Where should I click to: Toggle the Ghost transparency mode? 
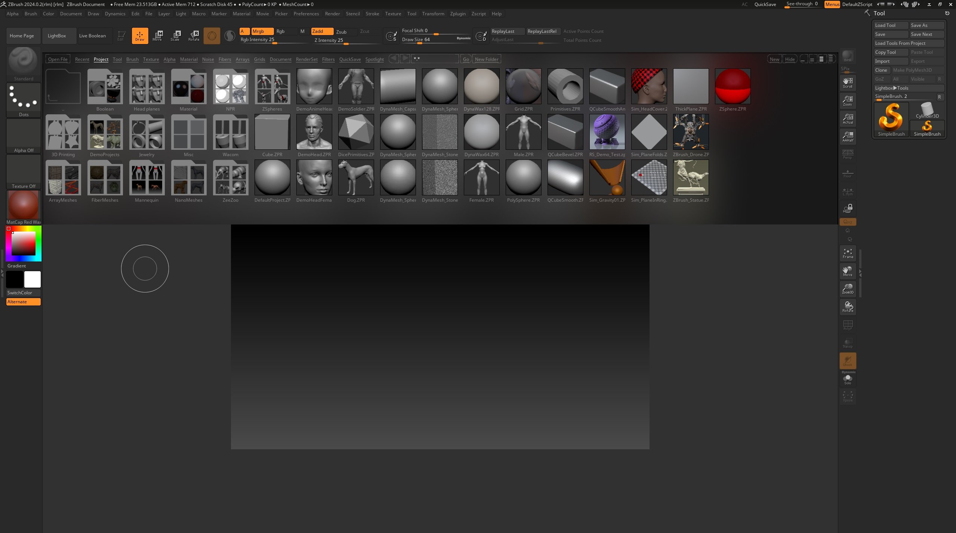tap(848, 360)
